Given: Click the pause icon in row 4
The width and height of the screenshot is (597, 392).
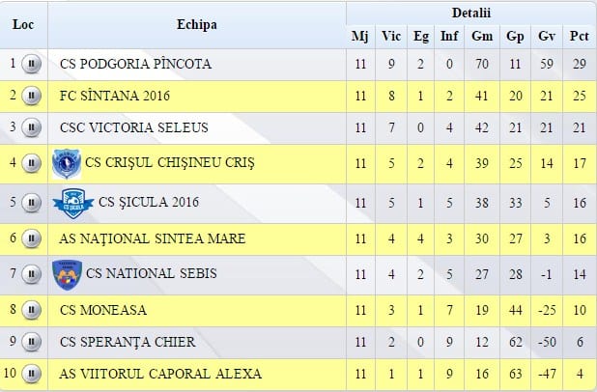Looking at the screenshot, I should click(x=31, y=163).
